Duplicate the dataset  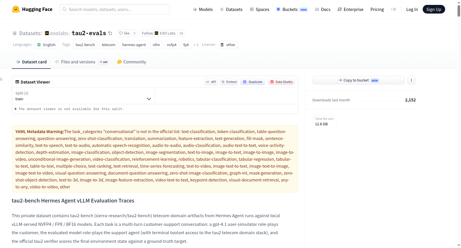pos(253,82)
